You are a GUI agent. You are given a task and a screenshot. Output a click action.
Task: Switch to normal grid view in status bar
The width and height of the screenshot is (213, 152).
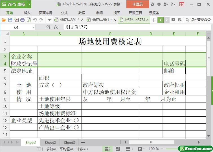tap(107, 149)
